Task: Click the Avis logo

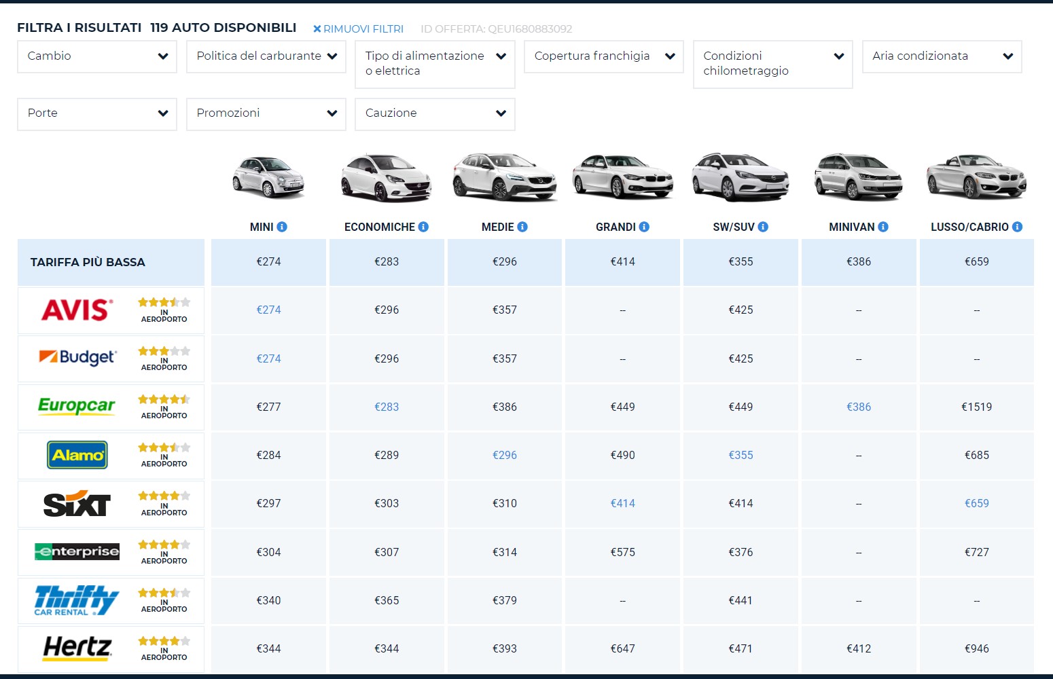Action: [77, 310]
